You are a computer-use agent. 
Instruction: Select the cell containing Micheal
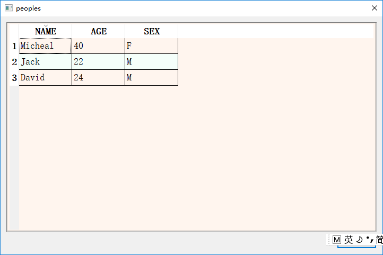pyautogui.click(x=45, y=46)
